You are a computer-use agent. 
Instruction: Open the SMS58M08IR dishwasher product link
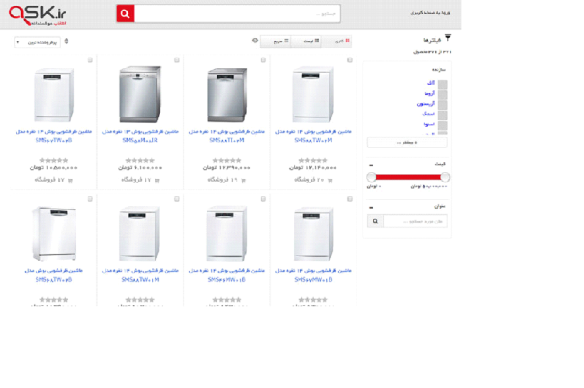[140, 136]
